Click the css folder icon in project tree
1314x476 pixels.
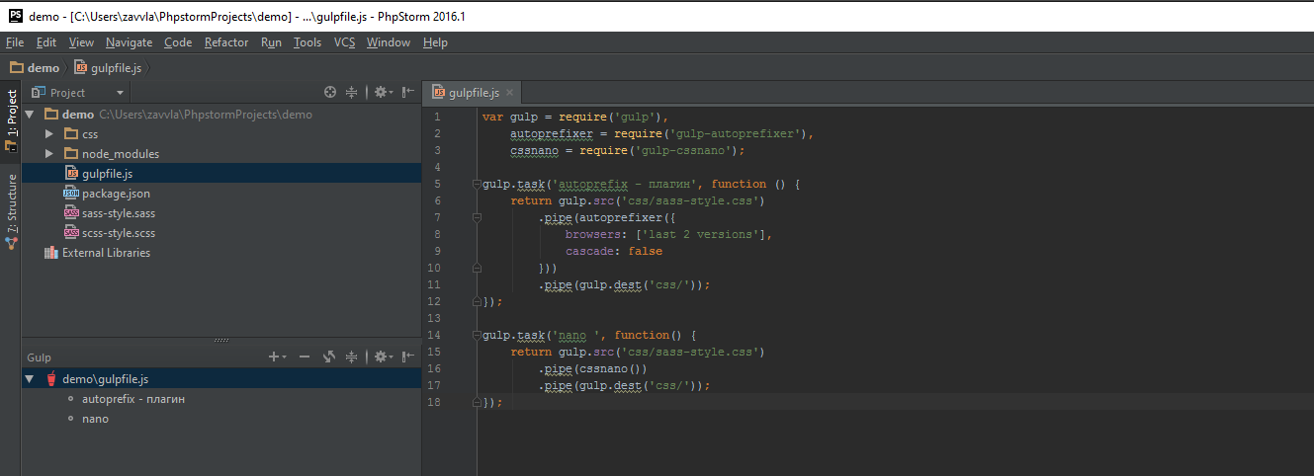pyautogui.click(x=71, y=134)
